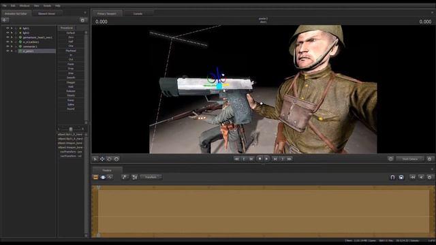Click the timeline mute speaker icon

421,177
